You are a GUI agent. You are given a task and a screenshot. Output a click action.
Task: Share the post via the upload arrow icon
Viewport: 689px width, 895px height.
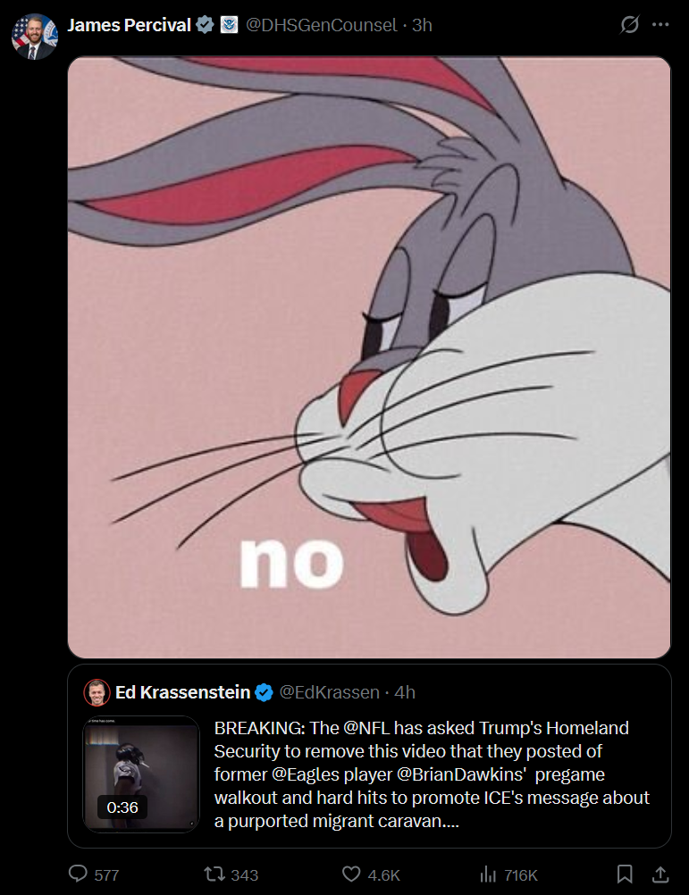pyautogui.click(x=660, y=874)
